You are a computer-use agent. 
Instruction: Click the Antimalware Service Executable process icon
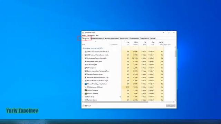(86, 58)
